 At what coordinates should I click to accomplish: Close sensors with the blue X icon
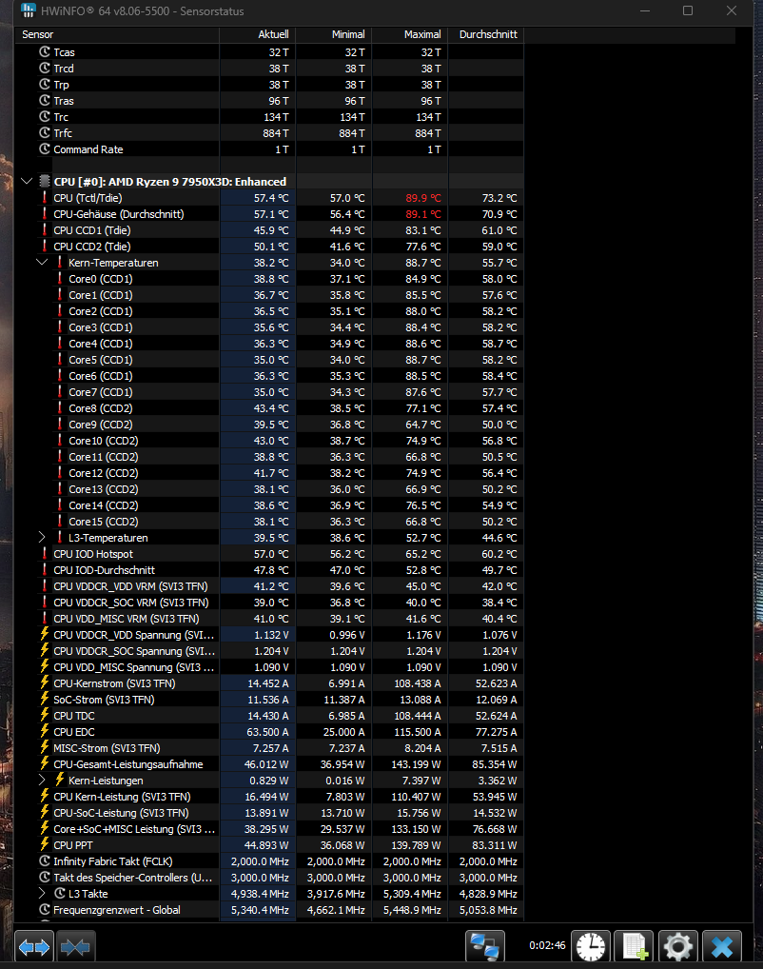721,947
